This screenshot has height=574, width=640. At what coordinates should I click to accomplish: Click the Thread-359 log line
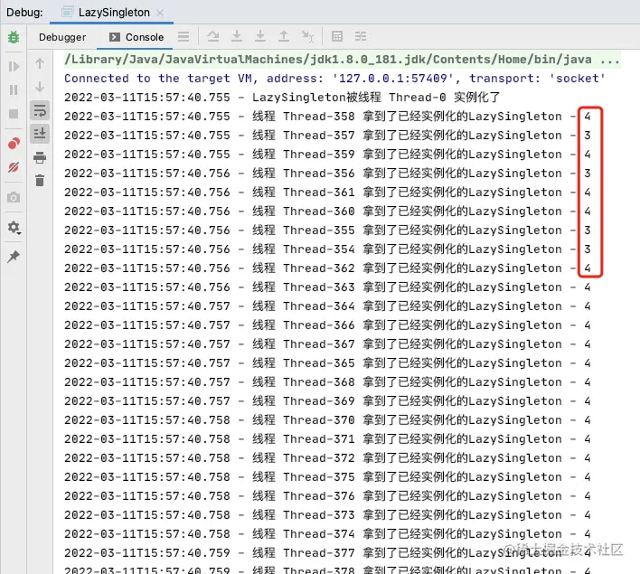[328, 155]
